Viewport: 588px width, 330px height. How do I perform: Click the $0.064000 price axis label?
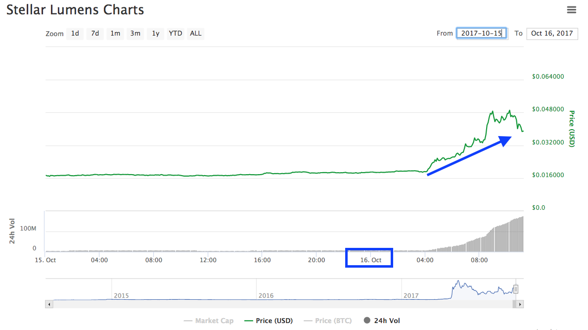pos(548,77)
